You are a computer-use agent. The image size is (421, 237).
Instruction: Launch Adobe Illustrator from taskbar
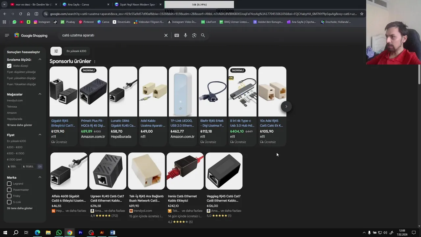click(102, 232)
